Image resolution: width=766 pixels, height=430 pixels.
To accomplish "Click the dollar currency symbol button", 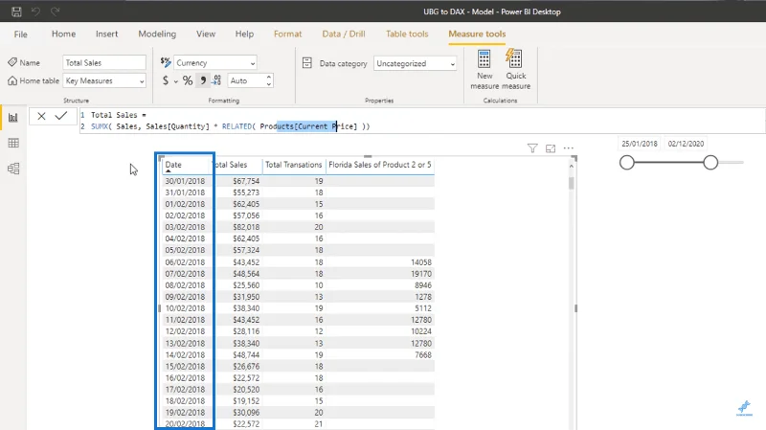I will click(x=166, y=80).
